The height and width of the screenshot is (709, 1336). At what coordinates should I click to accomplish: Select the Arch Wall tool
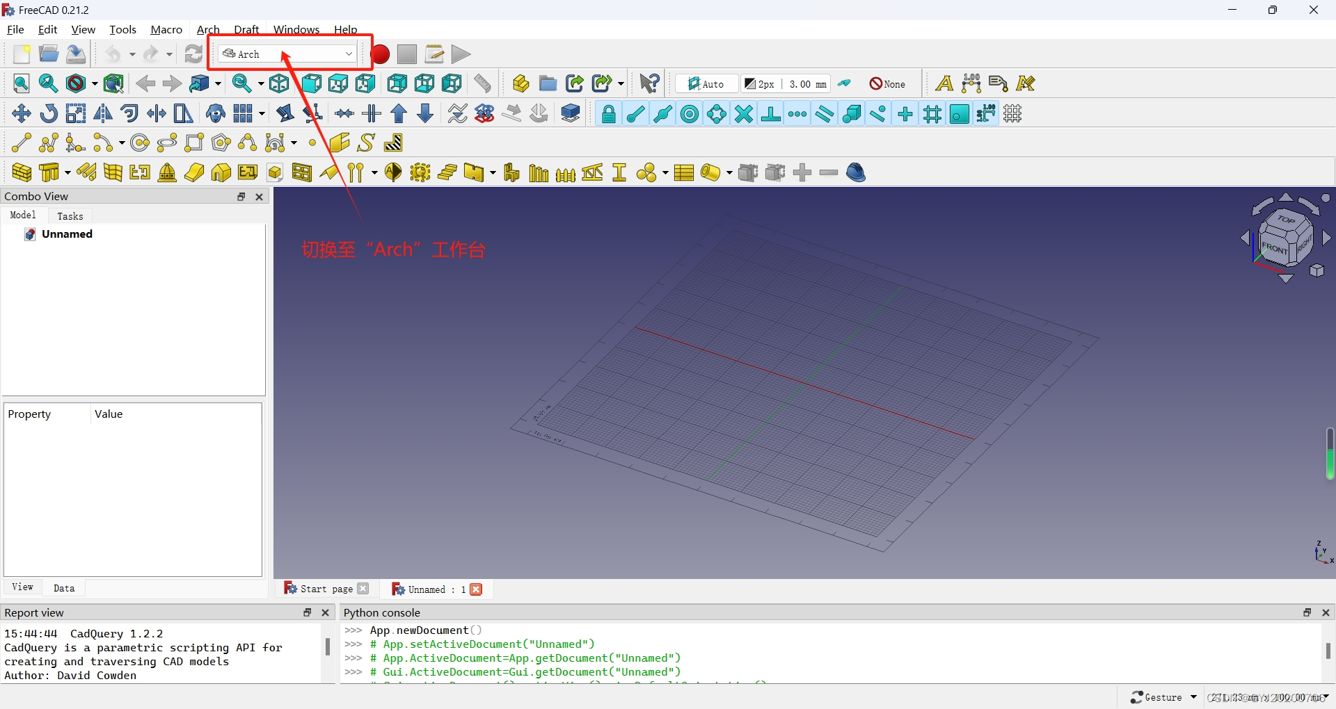click(21, 172)
